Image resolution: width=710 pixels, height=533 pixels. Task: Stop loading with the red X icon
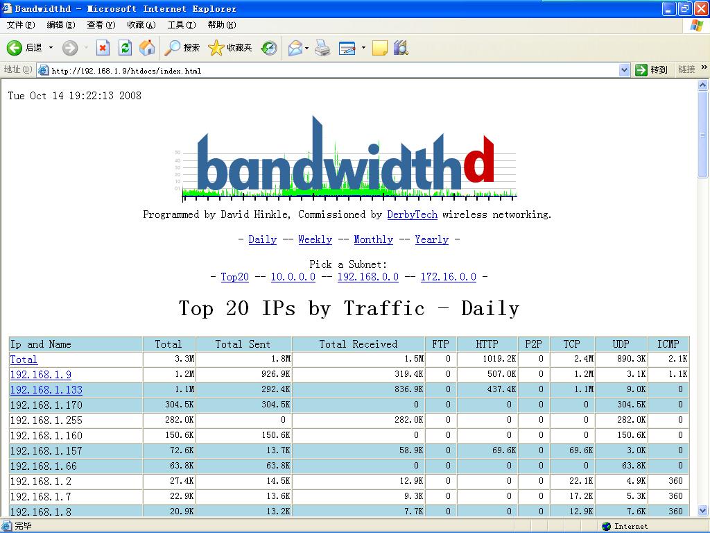point(103,48)
